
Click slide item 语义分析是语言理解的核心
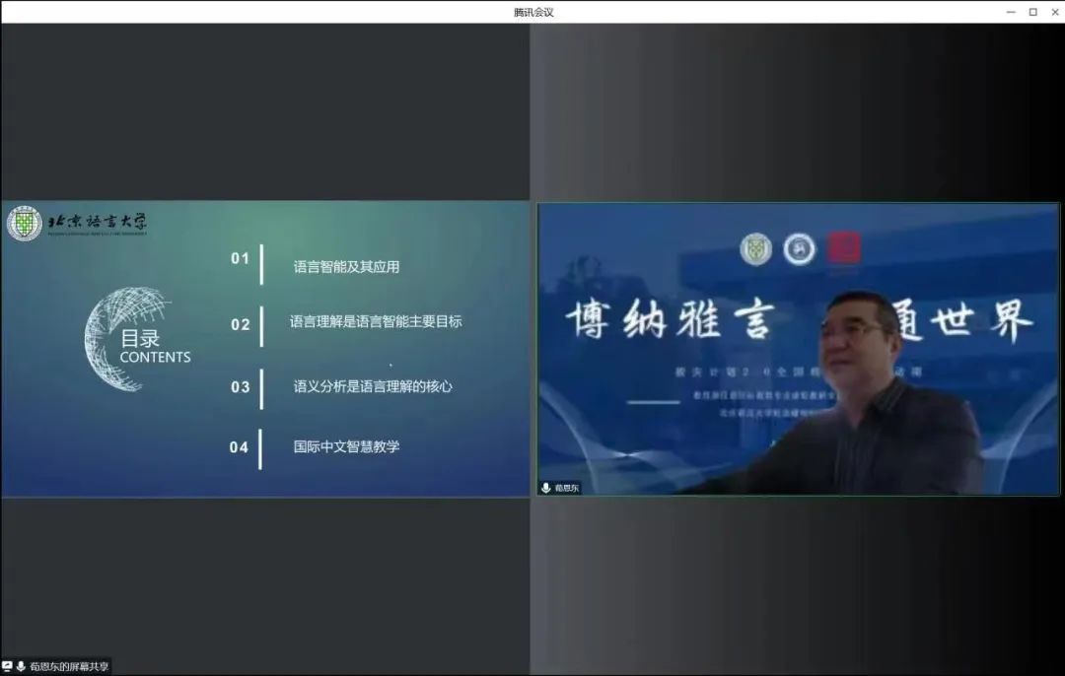pyautogui.click(x=372, y=386)
